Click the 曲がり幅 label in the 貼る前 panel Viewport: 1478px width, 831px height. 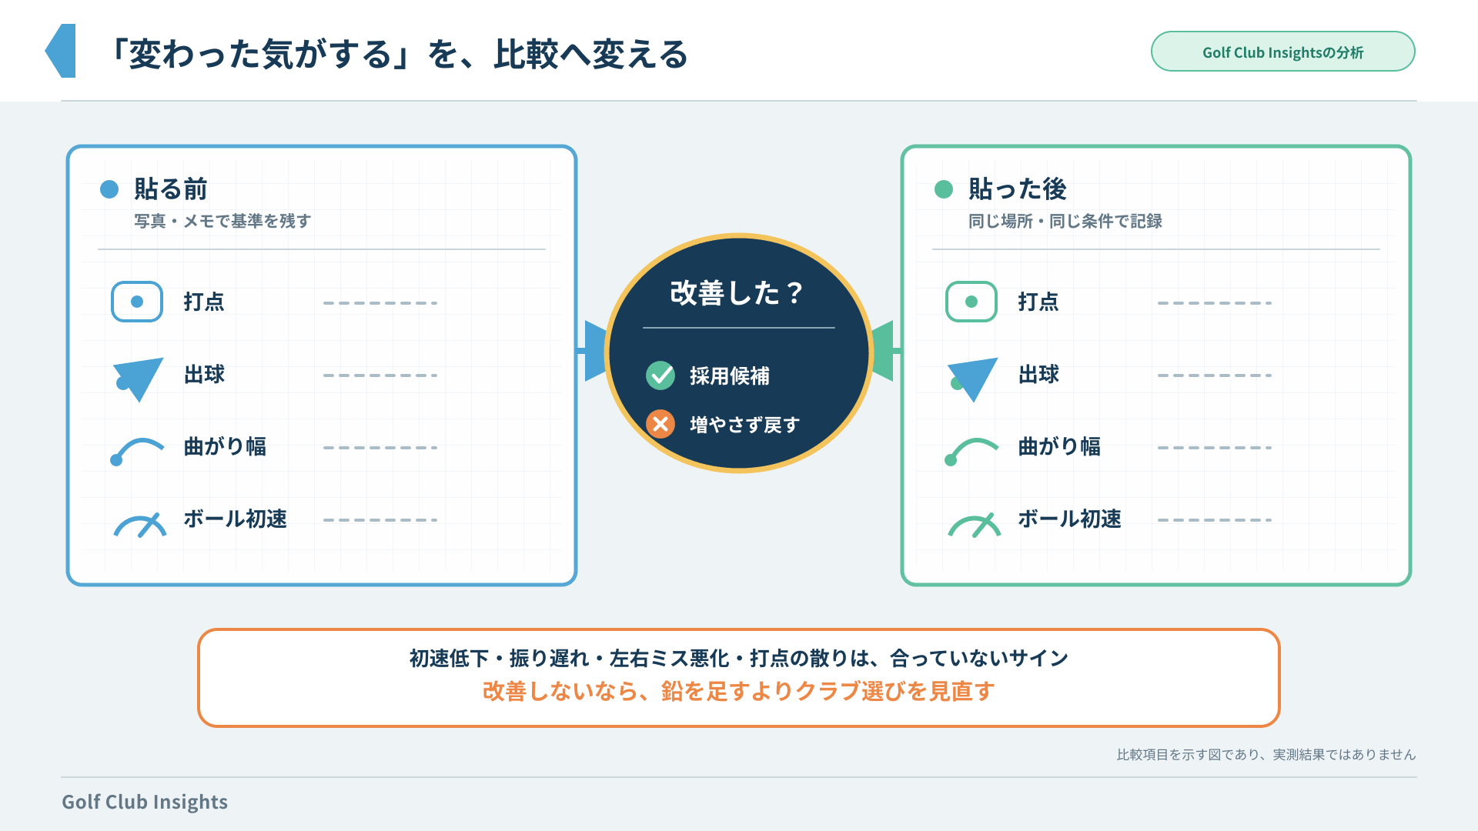225,446
